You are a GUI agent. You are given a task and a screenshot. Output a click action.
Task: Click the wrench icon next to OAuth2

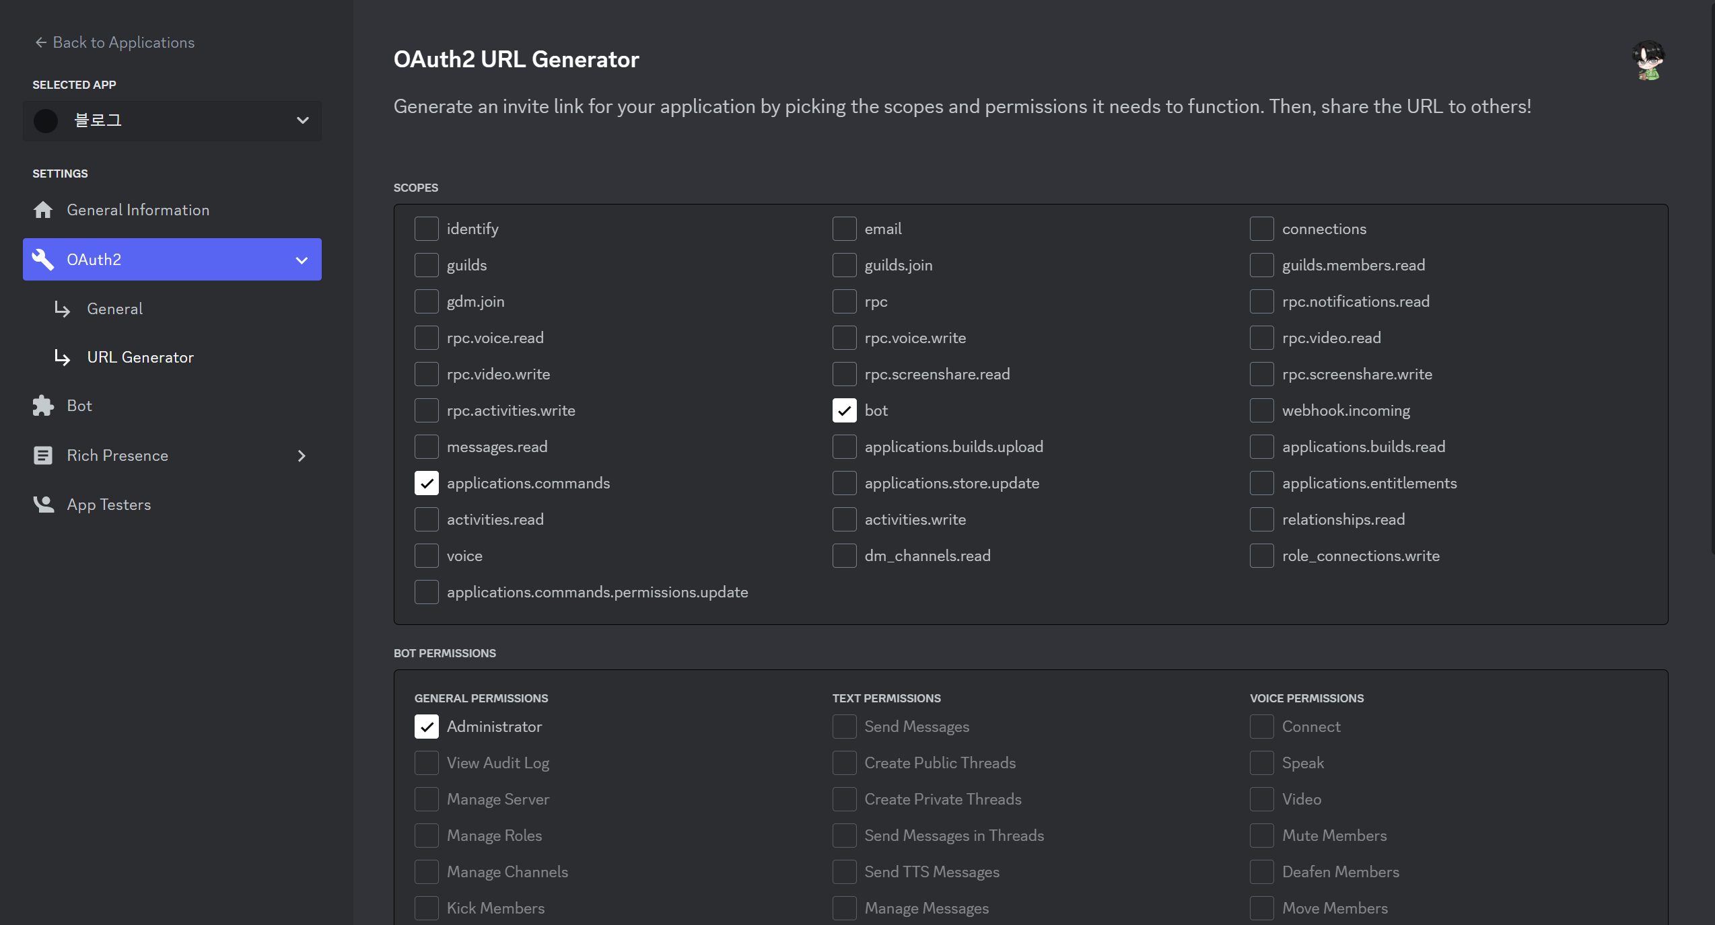(x=43, y=260)
